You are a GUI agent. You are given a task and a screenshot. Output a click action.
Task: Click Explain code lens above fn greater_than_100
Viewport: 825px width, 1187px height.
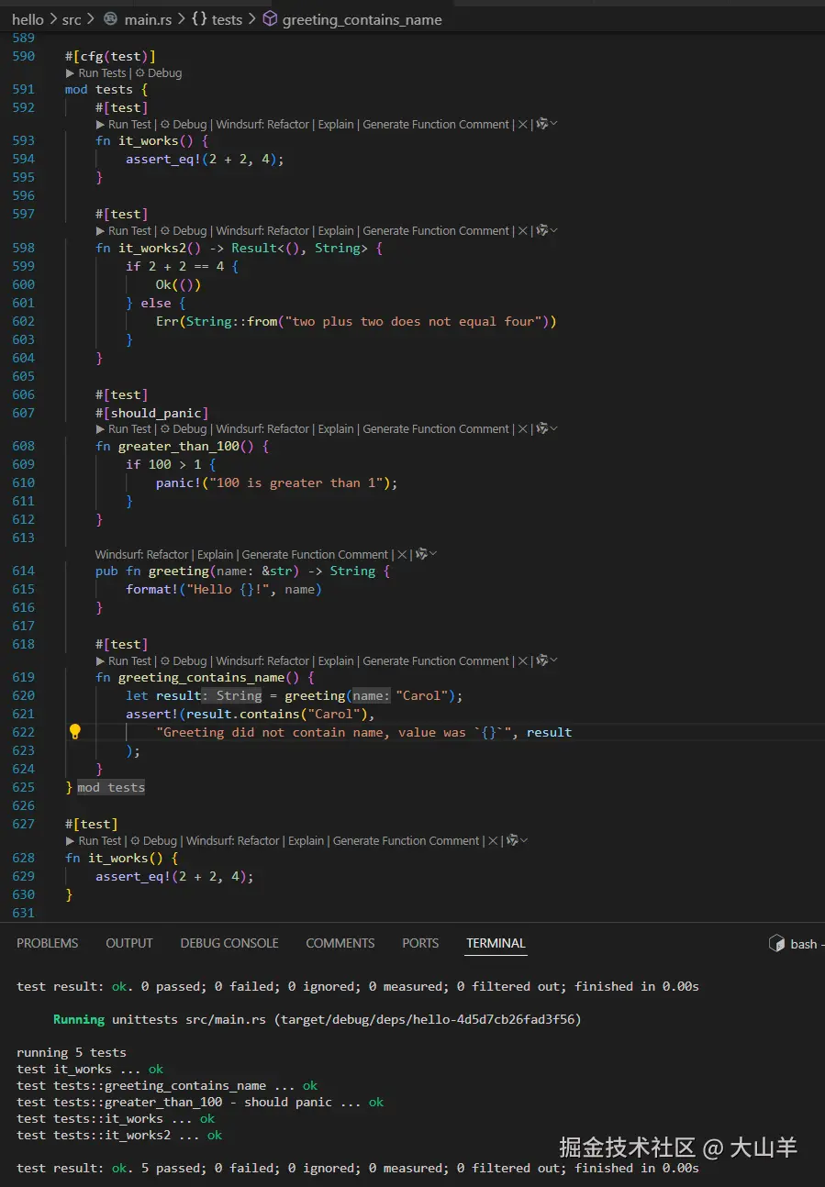click(336, 429)
